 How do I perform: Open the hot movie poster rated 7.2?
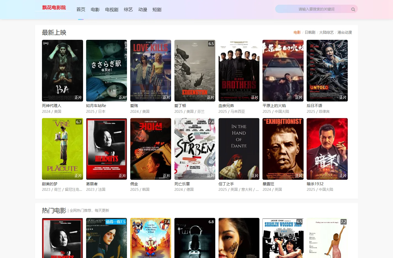click(x=327, y=238)
